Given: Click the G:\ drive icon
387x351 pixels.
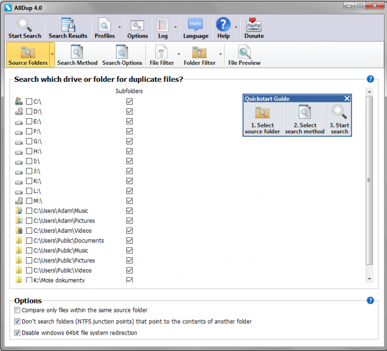Looking at the screenshot, I should (x=19, y=142).
